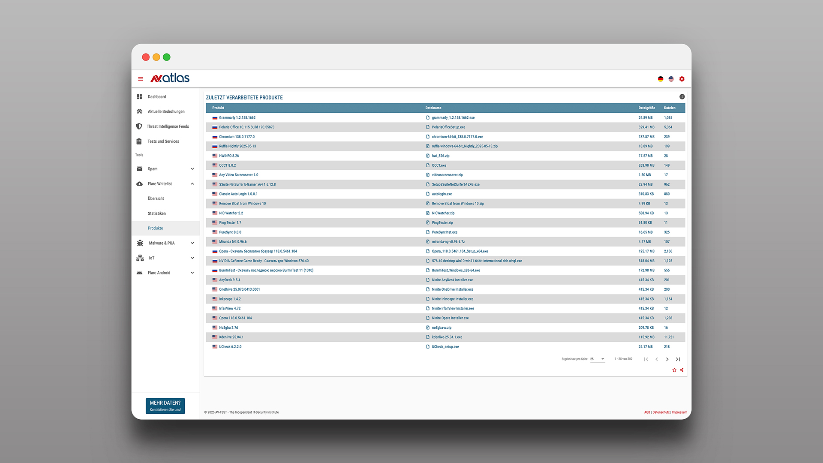
Task: Click UCheck 6.2.2.0 product name
Action: [230, 347]
